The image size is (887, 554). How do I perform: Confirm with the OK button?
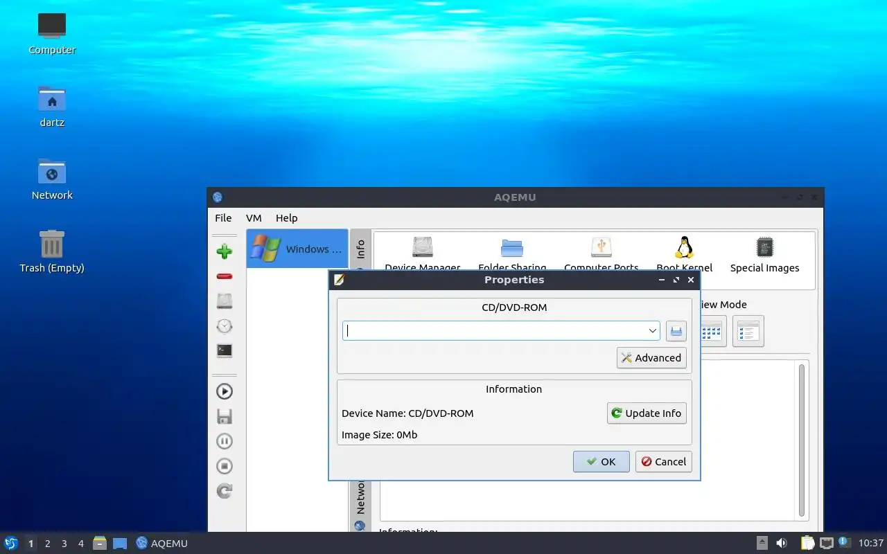coord(601,462)
